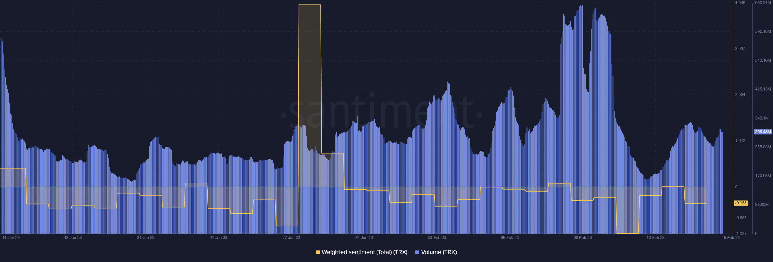The image size is (773, 262).
Task: Click the yellow Weighted sentiment legend swatch
Action: coord(318,252)
